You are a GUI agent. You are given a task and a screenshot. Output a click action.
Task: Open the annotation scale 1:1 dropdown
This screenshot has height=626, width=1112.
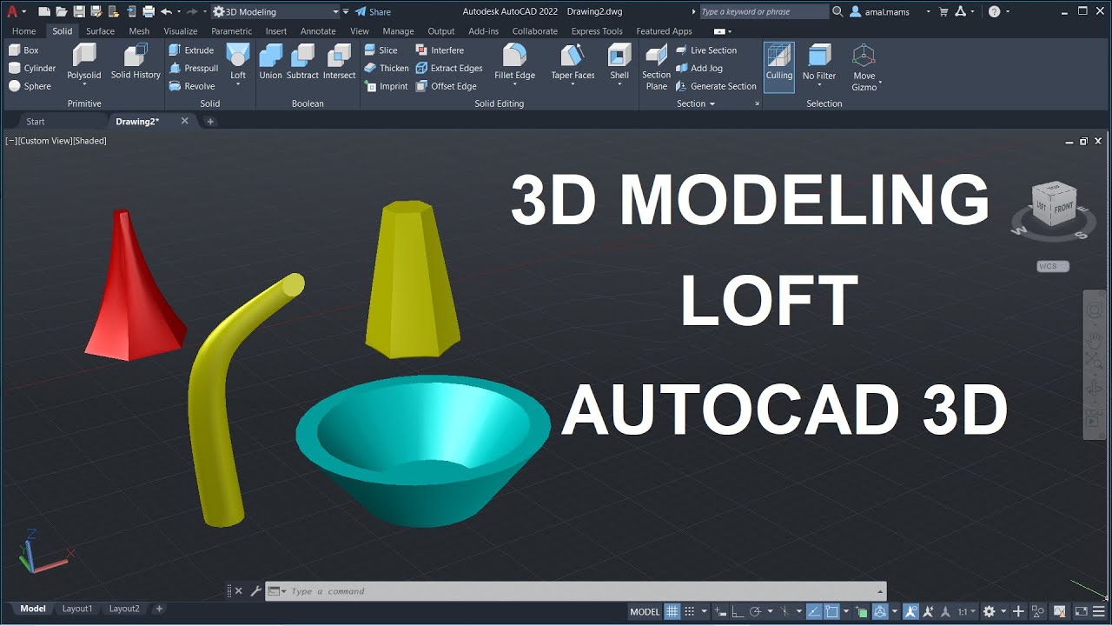coord(967,611)
